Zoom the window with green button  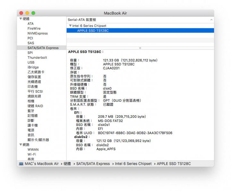33,13
